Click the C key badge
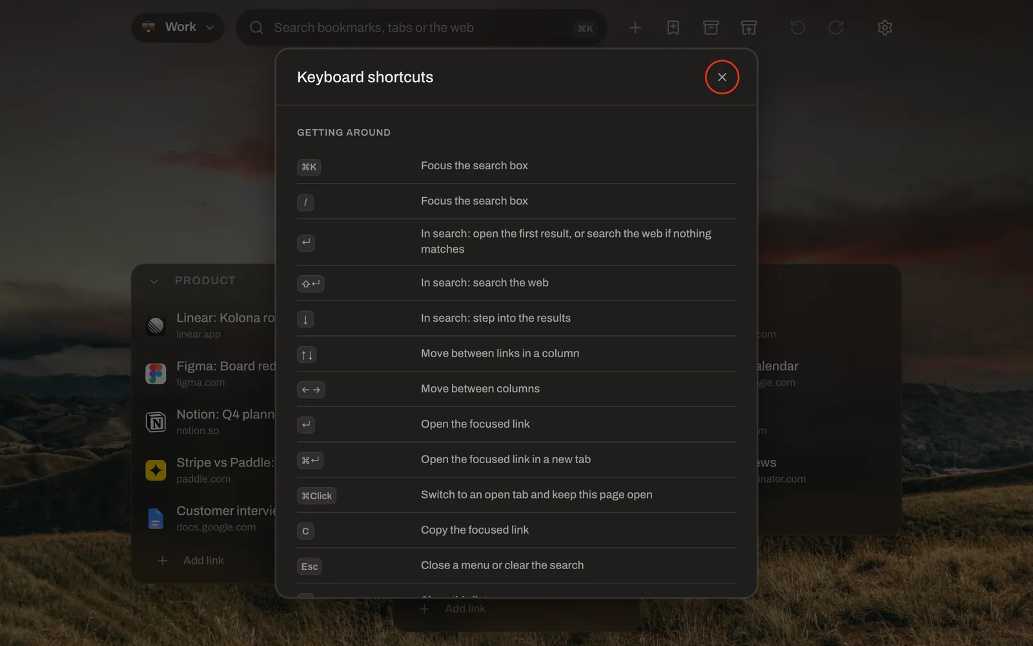Viewport: 1033px width, 646px height. (x=305, y=531)
